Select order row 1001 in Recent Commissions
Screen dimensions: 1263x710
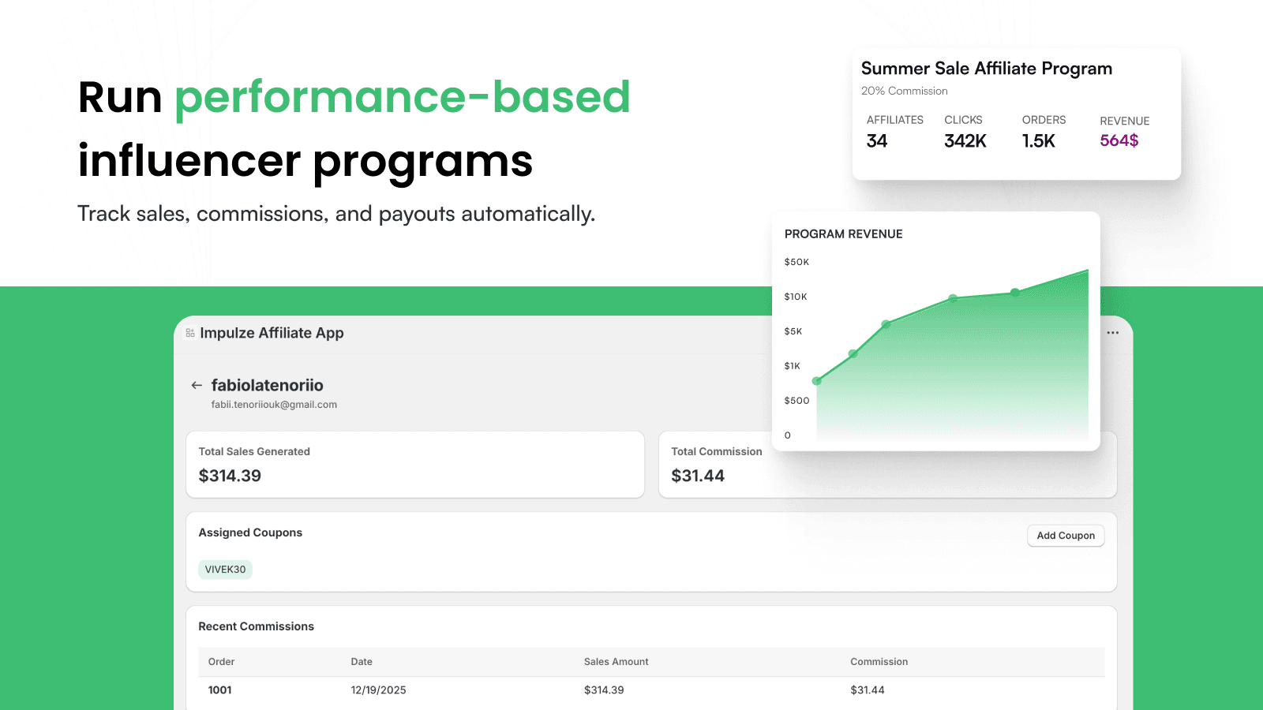click(219, 689)
